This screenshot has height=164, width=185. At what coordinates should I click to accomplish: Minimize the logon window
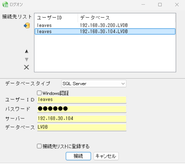click(143, 5)
